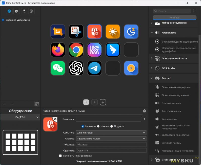
Task: Select the empty key in second row
Action: point(131,50)
